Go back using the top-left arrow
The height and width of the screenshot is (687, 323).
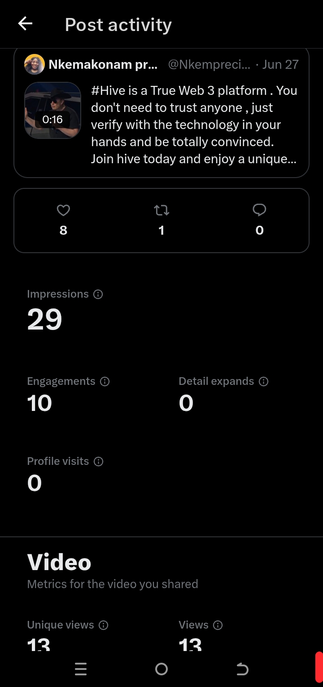[25, 24]
